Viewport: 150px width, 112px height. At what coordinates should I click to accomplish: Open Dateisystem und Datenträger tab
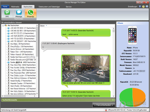[49, 7]
